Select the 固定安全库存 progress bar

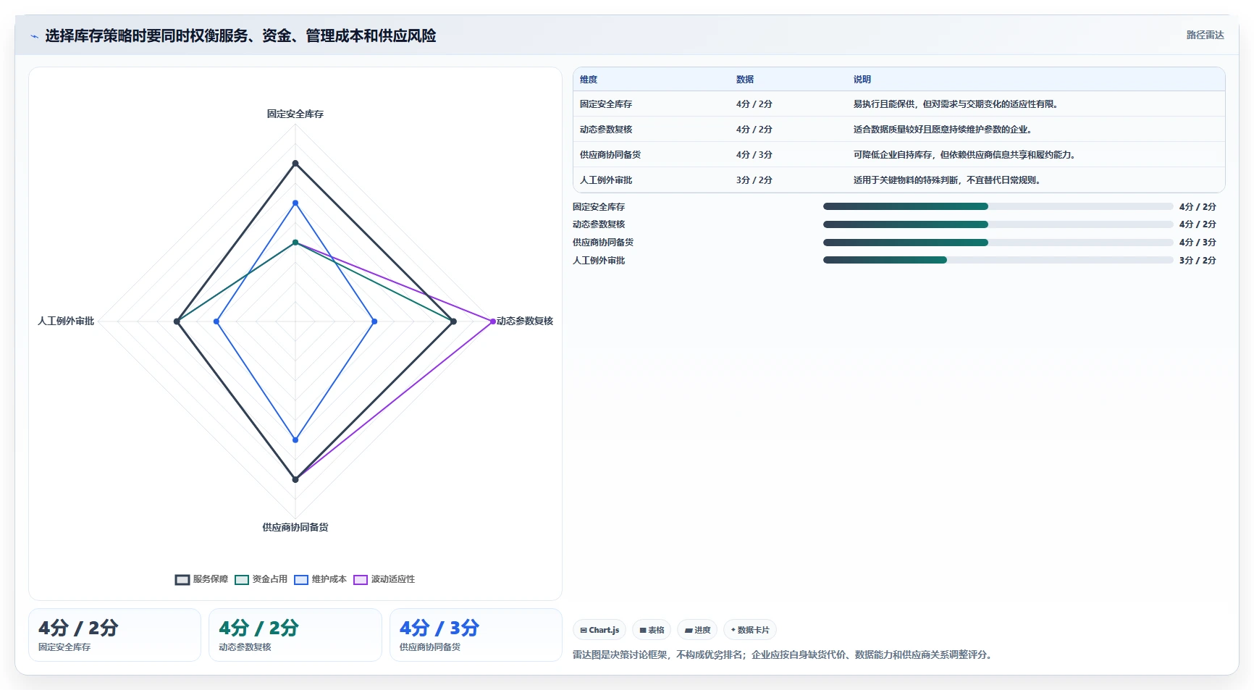pos(998,206)
